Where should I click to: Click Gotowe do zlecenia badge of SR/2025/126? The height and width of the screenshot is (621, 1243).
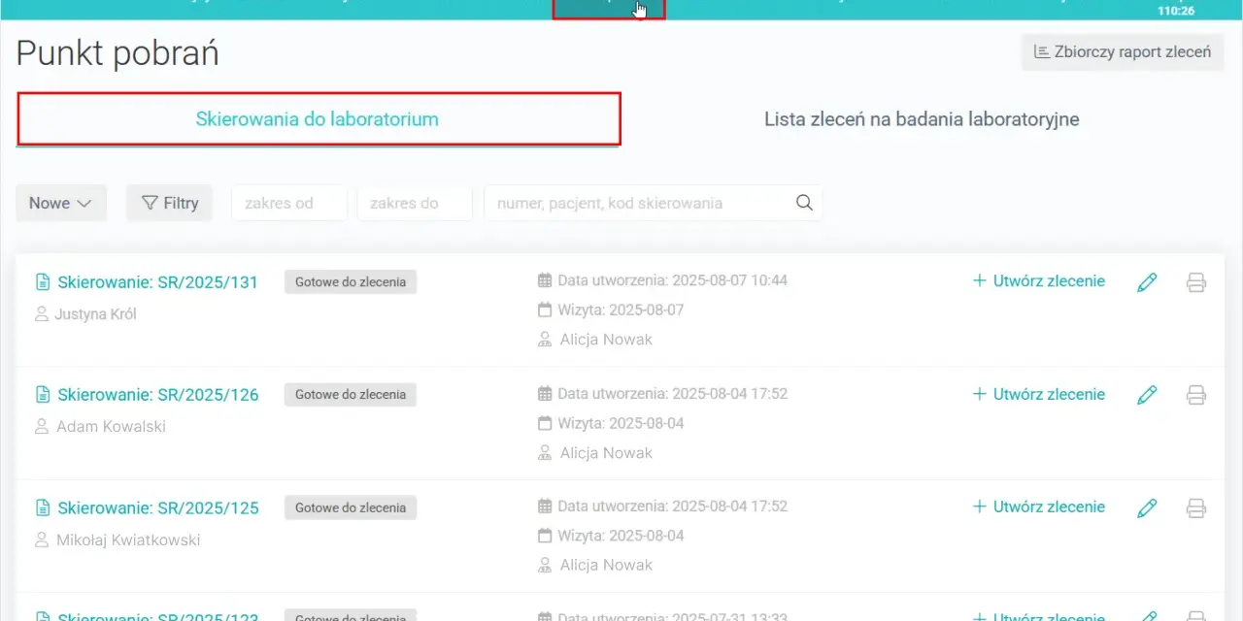click(x=351, y=394)
